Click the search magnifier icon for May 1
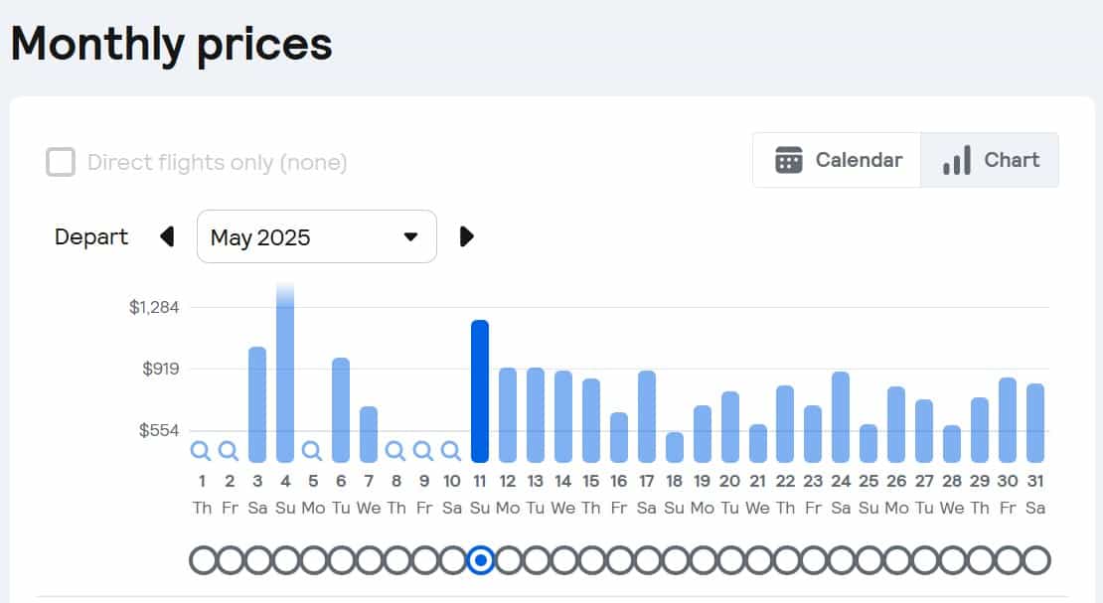Viewport: 1103px width, 603px height. click(x=202, y=452)
